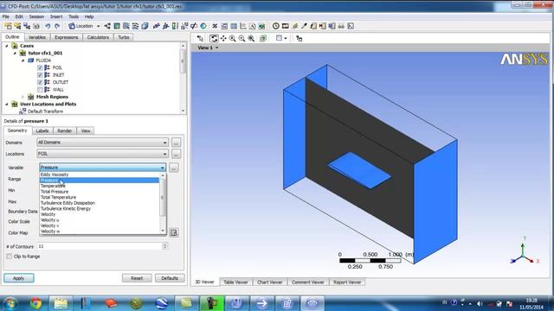The image size is (554, 311).
Task: Click the Legend toolbar icon
Action: [x=175, y=26]
